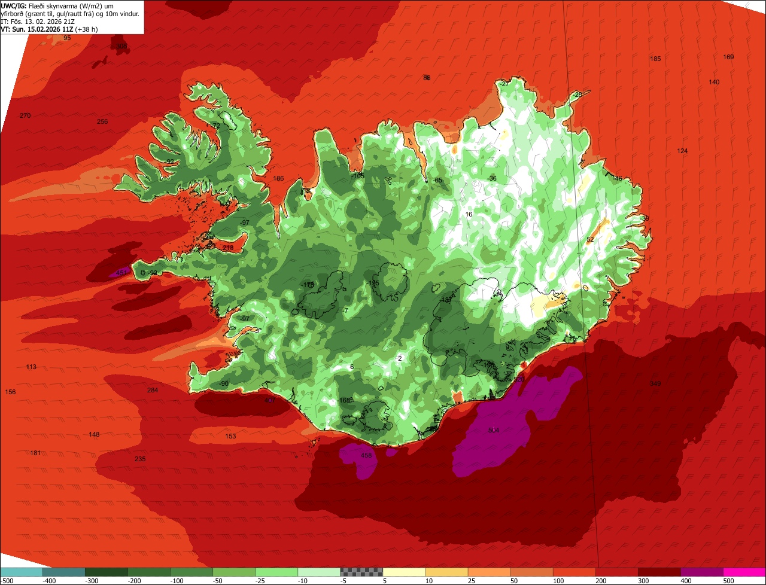766x585 pixels.
Task: Select the '-28' value on the northeast coast
Action: 577,95
